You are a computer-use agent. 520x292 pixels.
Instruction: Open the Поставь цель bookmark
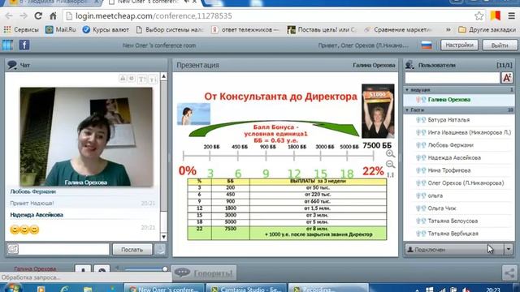coord(322,30)
